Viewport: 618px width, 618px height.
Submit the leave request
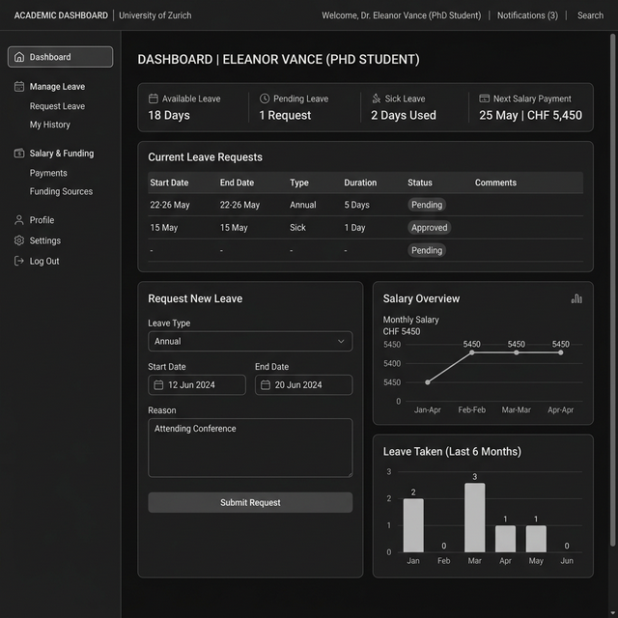(x=250, y=502)
